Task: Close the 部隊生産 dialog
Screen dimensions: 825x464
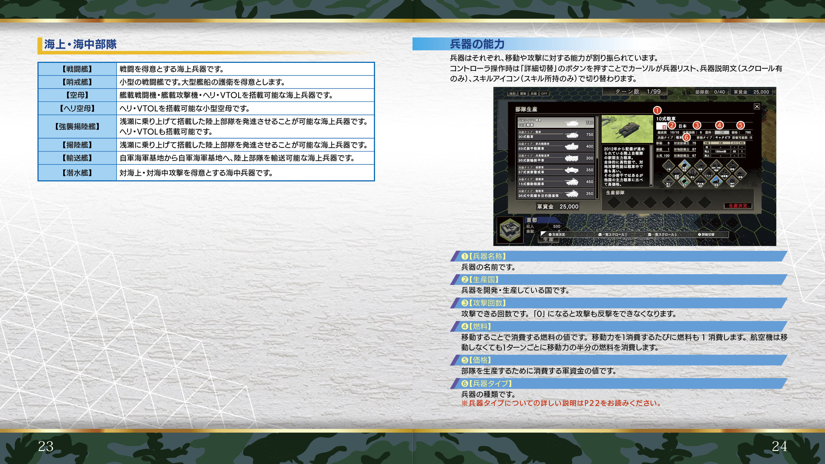Action: coord(756,107)
